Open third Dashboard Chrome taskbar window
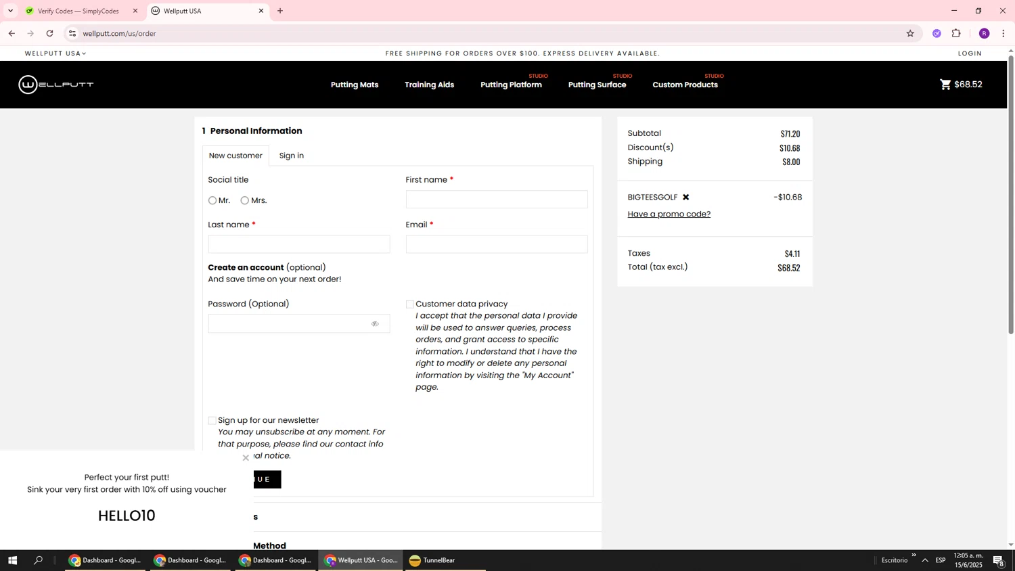Screen dimensions: 1015x571 tap(275, 560)
